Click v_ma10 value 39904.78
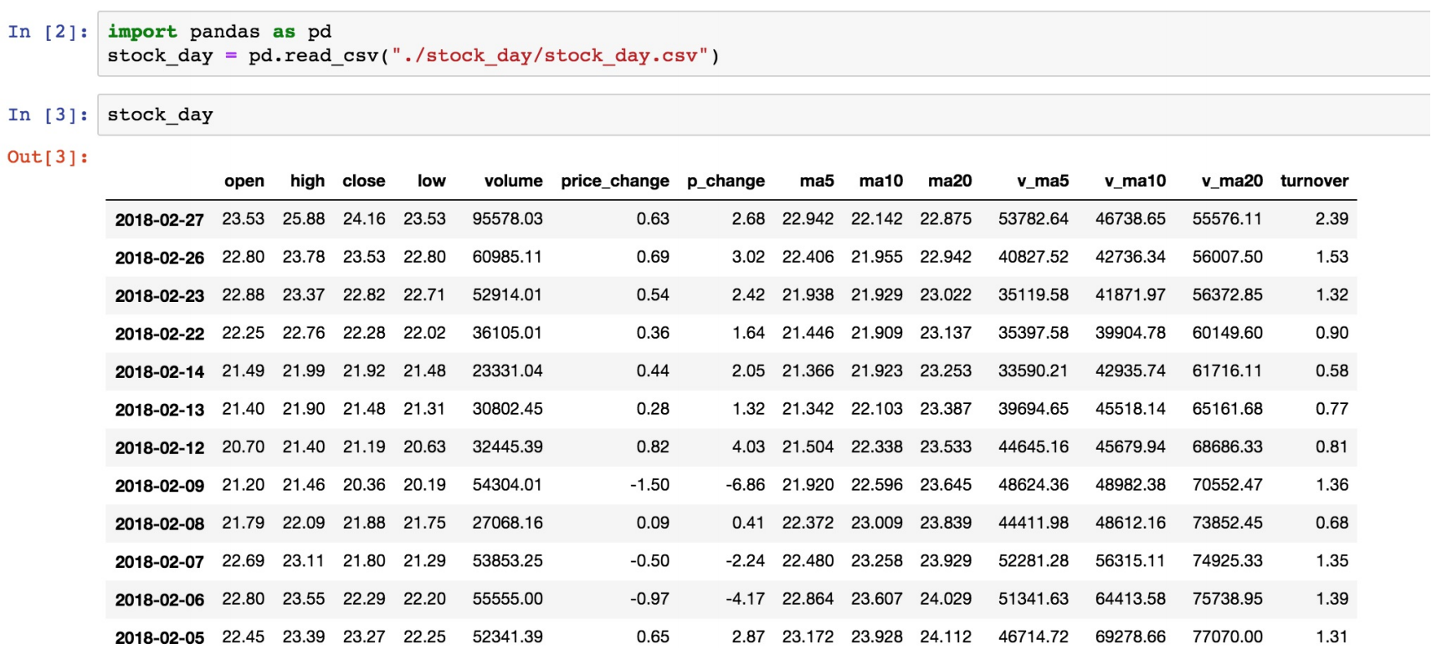 tap(1131, 333)
